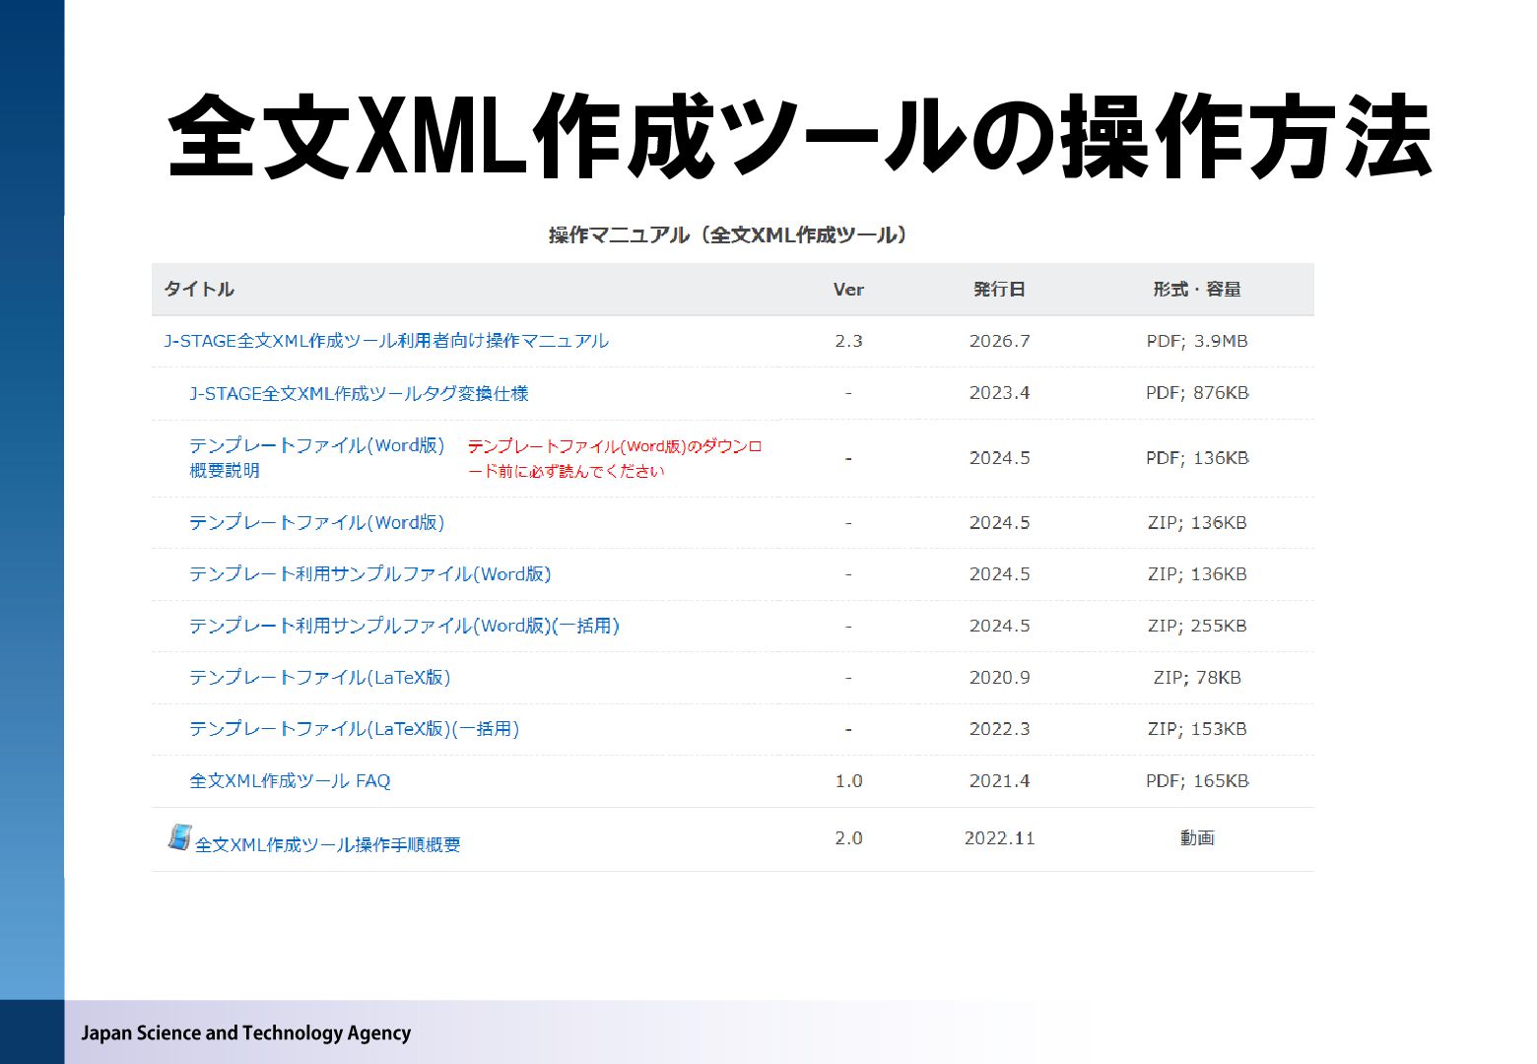Click the red download warning note text
Image resolution: width=1537 pixels, height=1064 pixels.
(615, 458)
